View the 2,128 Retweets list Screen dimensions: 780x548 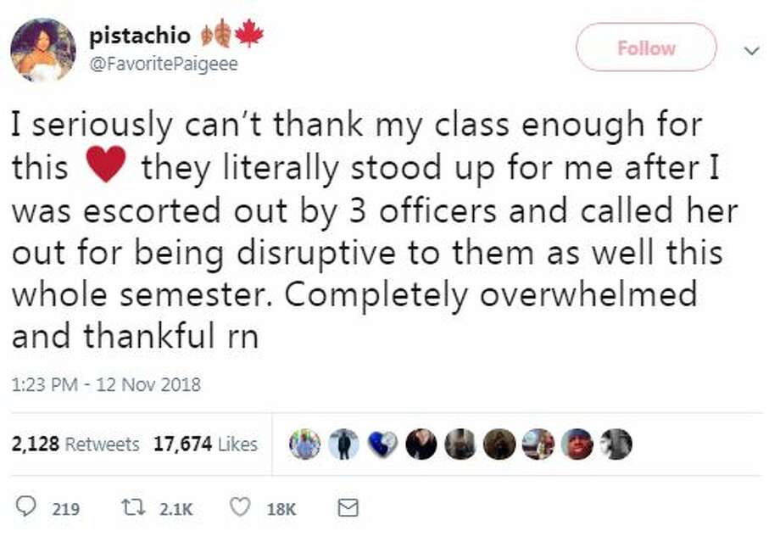(75, 444)
